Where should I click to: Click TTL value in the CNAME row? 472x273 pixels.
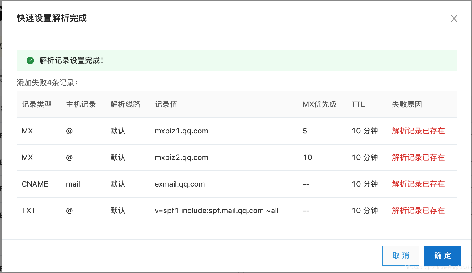365,184
